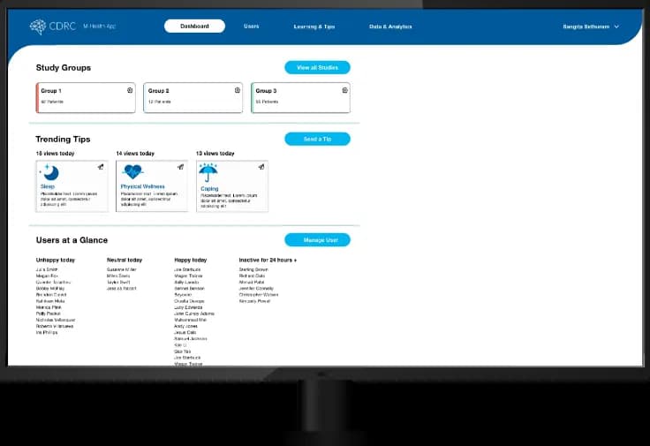
Task: Click the CDRC brain logo
Action: [x=38, y=26]
